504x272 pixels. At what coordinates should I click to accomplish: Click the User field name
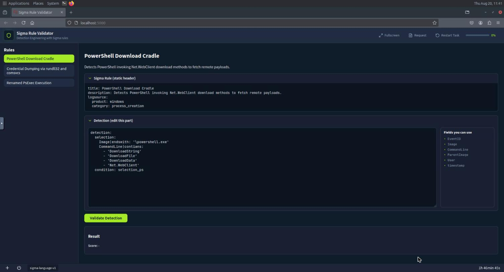click(451, 160)
